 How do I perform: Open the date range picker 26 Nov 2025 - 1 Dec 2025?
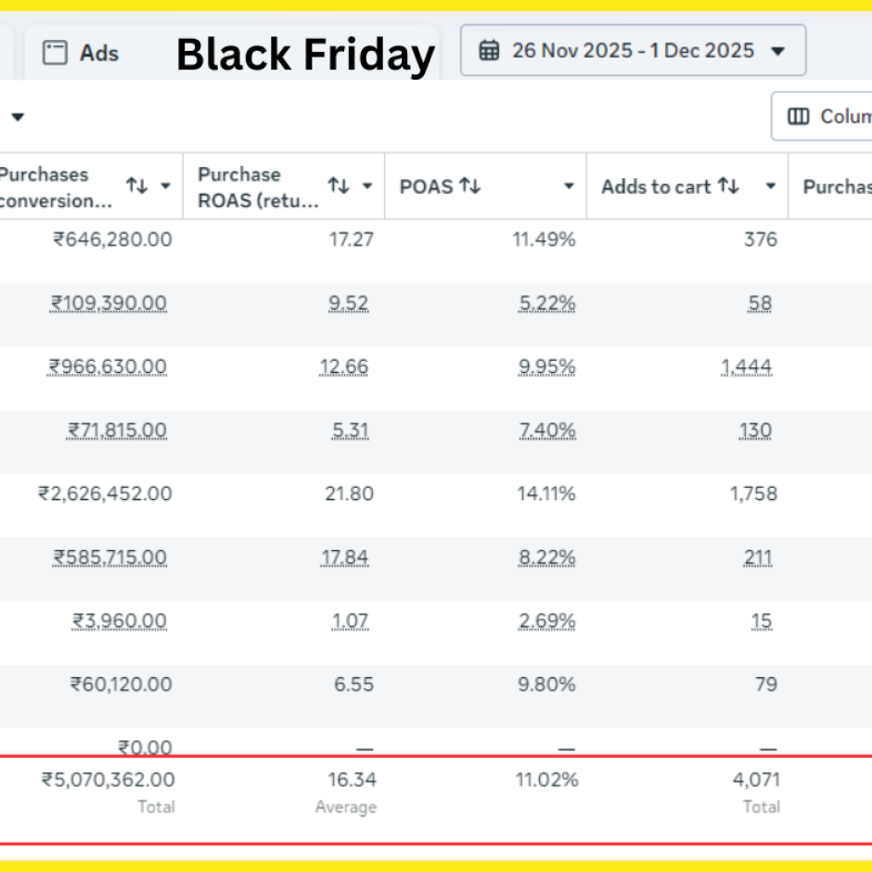click(633, 50)
